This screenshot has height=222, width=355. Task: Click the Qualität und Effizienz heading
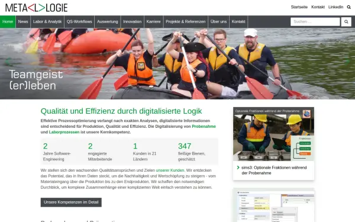click(121, 111)
